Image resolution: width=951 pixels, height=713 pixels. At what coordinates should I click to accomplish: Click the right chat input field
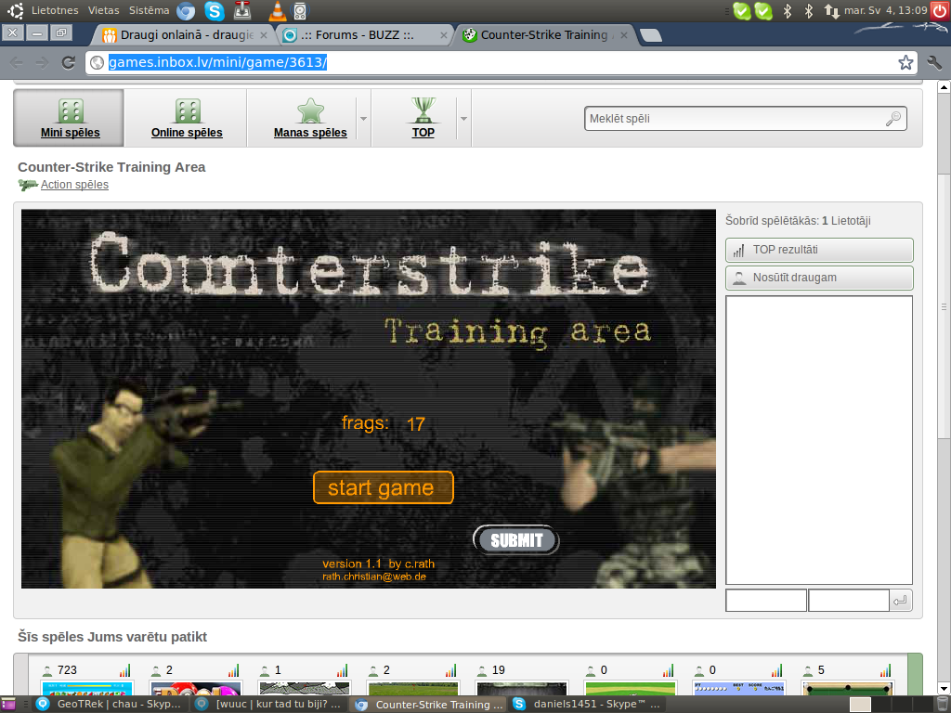pos(849,601)
